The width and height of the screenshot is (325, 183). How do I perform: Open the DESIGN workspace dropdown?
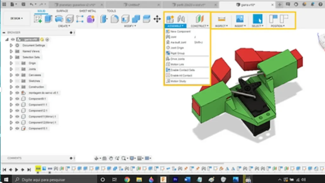tap(17, 18)
